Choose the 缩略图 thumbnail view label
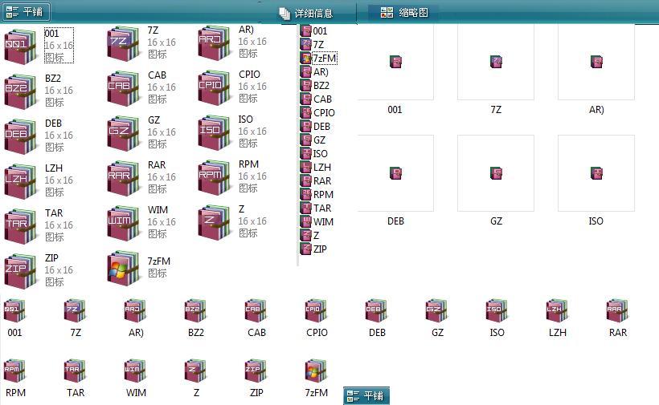 coord(414,13)
